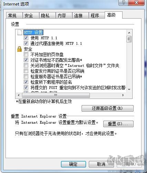Click the horizontal scroll right arrow
This screenshot has height=173, width=147.
coord(123,95)
